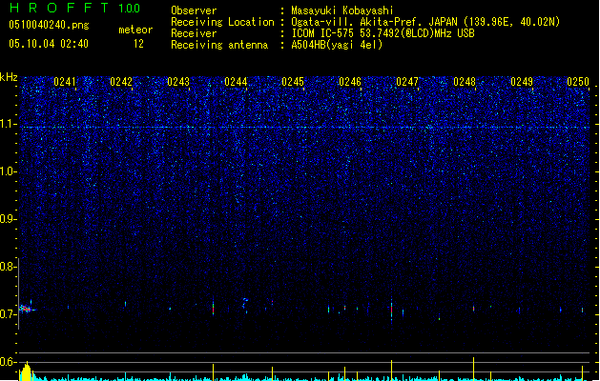600x381 pixels.
Task: Select the observer name Masayuki Kobayashi
Action: tap(342, 10)
